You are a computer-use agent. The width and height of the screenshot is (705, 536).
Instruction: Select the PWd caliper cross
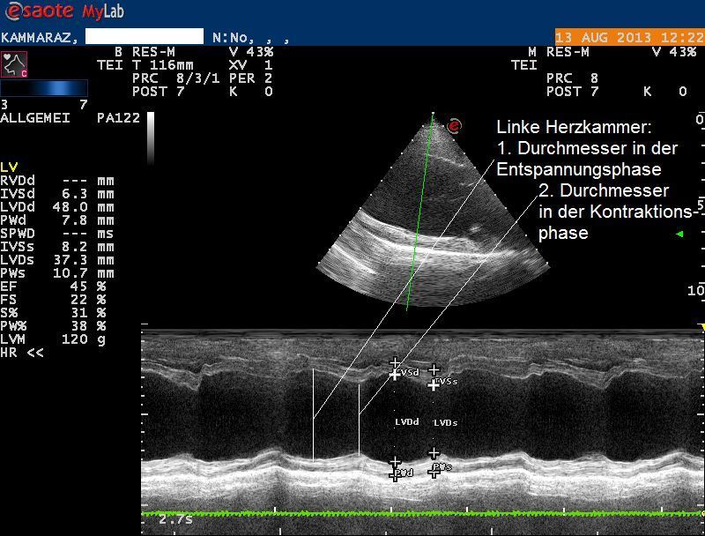[395, 475]
